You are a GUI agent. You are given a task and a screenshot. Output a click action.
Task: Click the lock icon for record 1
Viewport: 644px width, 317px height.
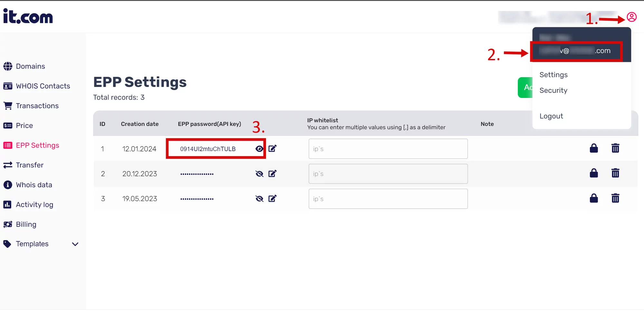point(594,148)
